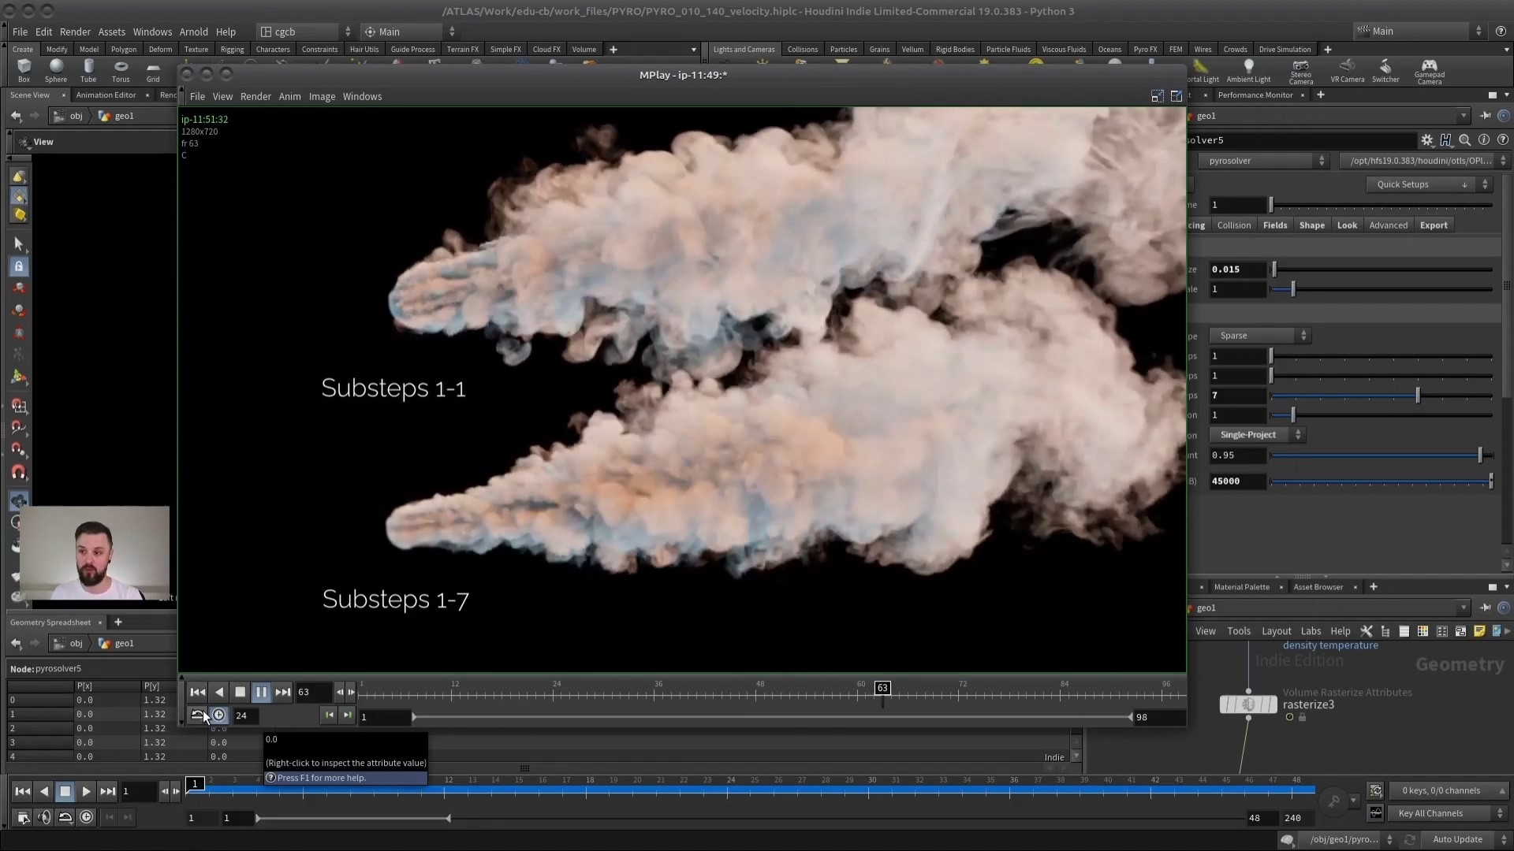Toggle rasterize3 node time-dependent badge
Screen dimensions: 1514x851
tap(1289, 718)
